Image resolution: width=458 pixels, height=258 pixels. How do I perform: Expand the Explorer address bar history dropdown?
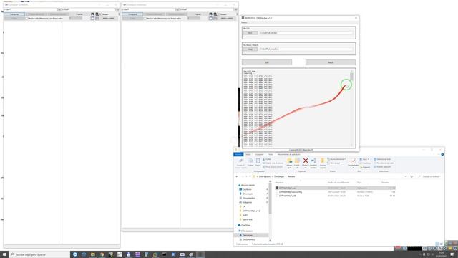(x=406, y=177)
